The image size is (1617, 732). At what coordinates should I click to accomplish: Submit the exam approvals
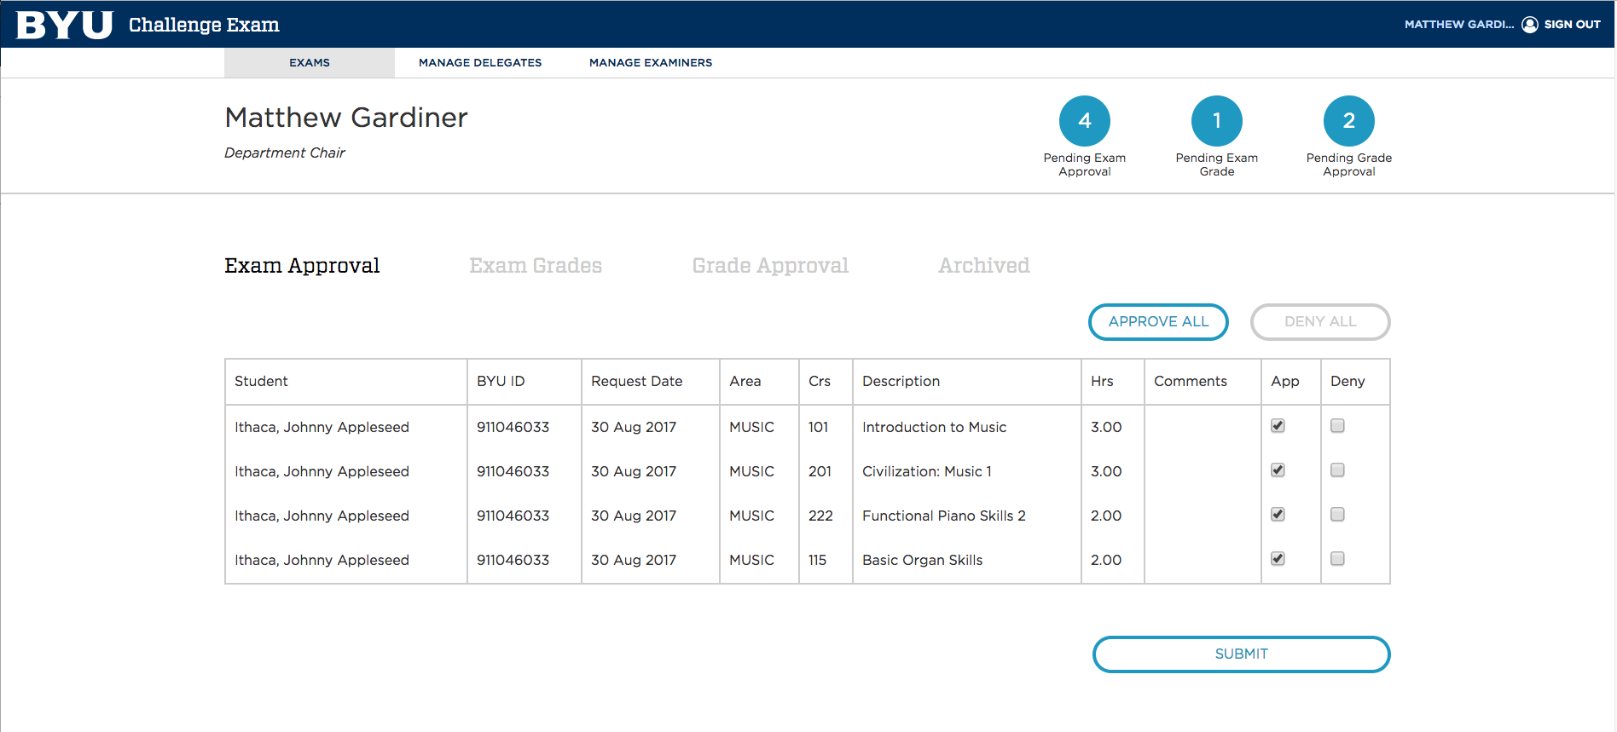click(x=1242, y=654)
